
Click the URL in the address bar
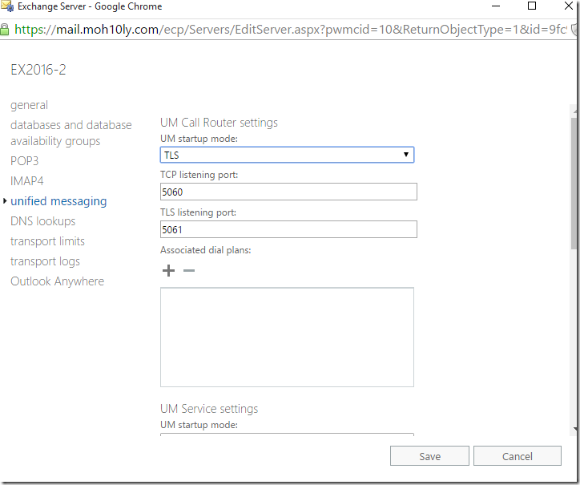tap(290, 30)
